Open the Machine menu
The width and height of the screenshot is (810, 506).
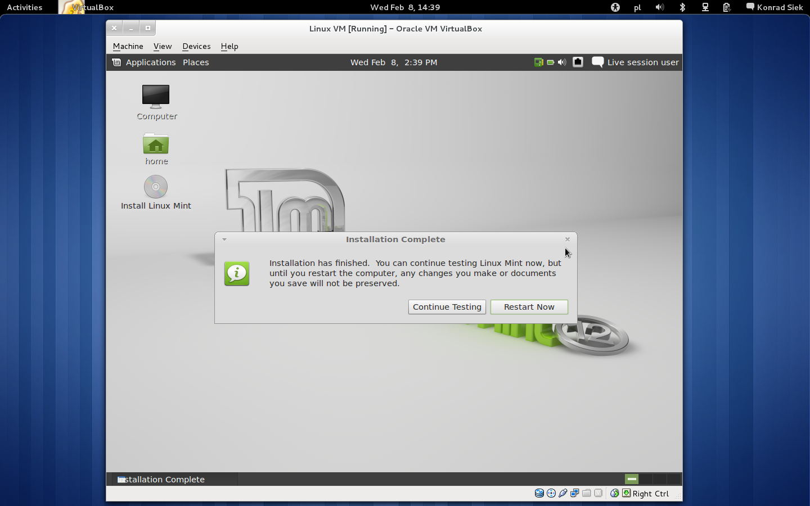coord(128,46)
